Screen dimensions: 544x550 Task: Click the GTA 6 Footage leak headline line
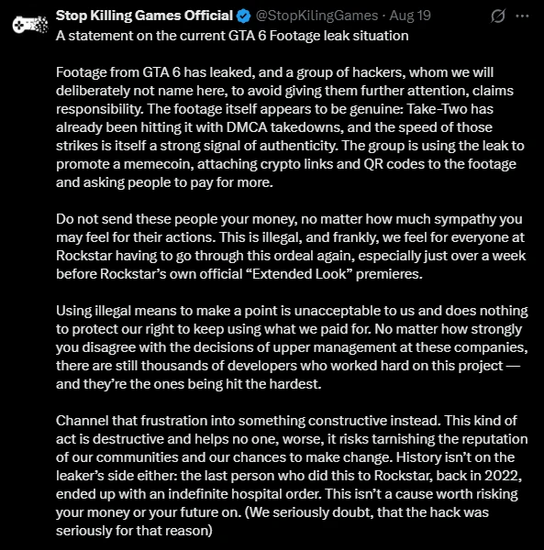(232, 36)
